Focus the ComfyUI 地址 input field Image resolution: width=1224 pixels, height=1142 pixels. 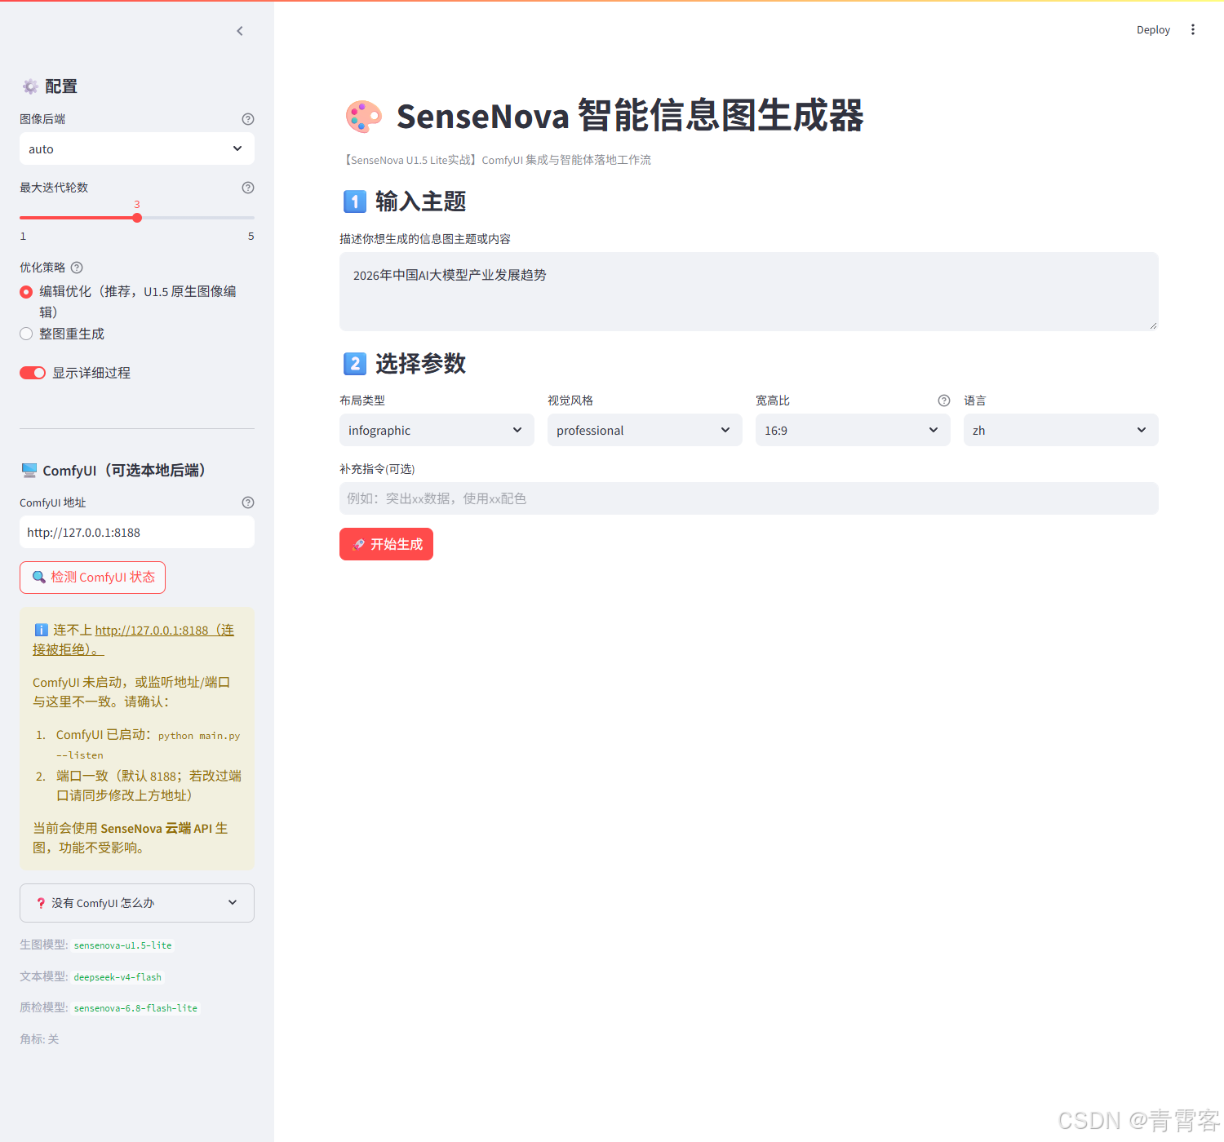click(137, 532)
